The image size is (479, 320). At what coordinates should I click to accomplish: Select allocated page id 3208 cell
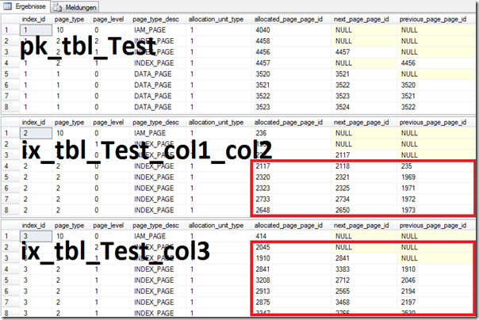tap(291, 280)
